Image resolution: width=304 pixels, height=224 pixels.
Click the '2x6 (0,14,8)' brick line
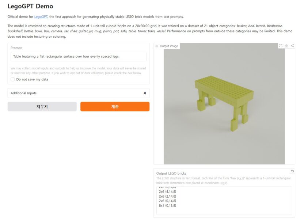coord(167,201)
